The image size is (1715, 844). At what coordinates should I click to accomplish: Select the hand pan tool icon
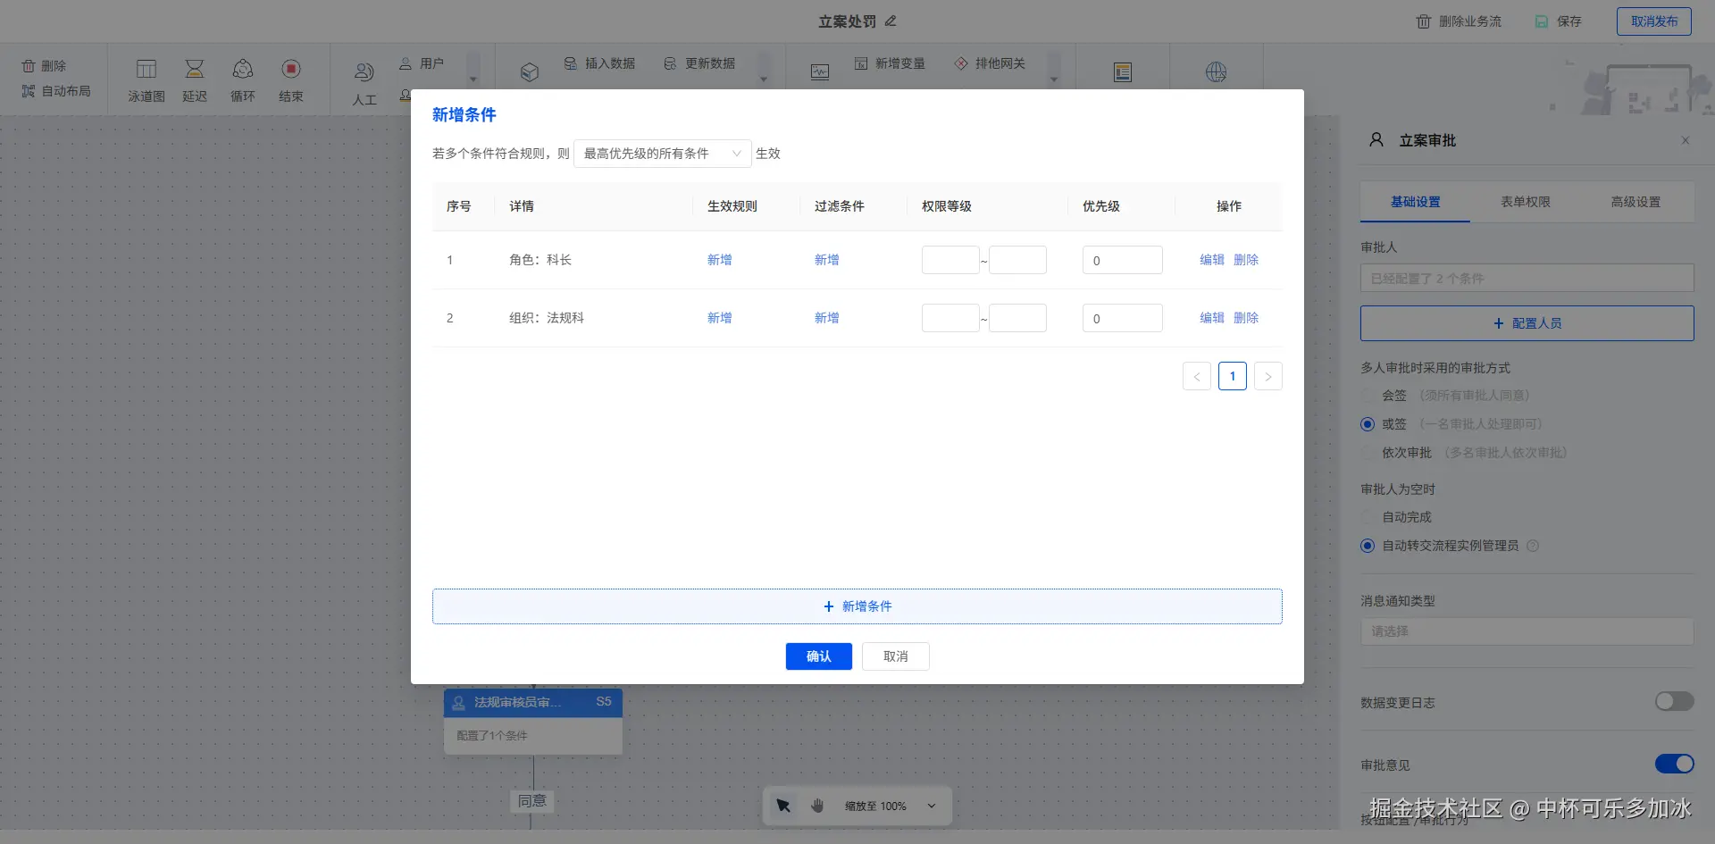click(817, 806)
